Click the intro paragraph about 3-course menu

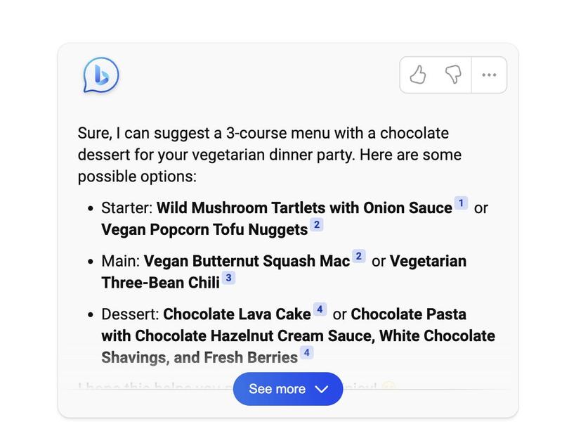coord(270,155)
